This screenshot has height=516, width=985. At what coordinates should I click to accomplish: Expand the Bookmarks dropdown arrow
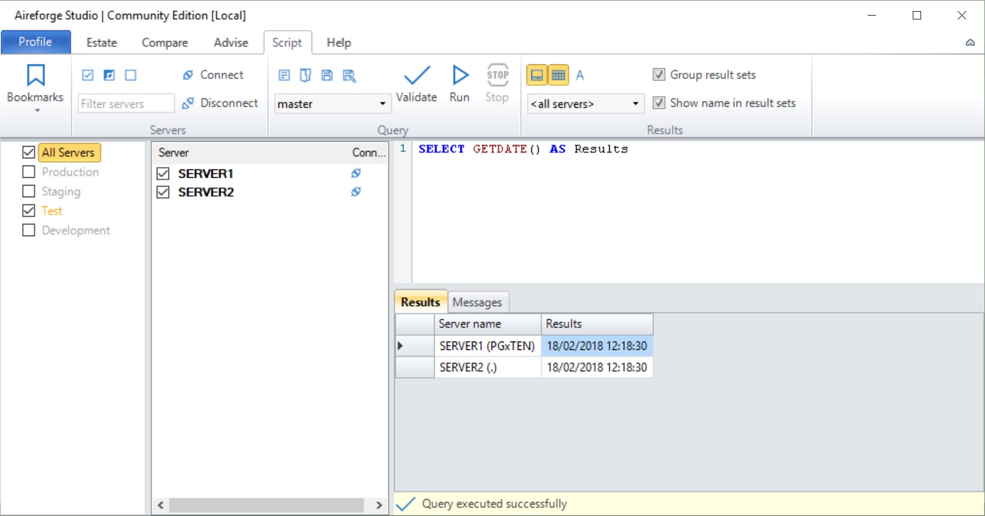tap(35, 109)
